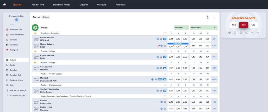The width and height of the screenshot is (268, 112).
Task: Toggle favorite star for Spania – LaLiga 2
Action: point(35,62)
